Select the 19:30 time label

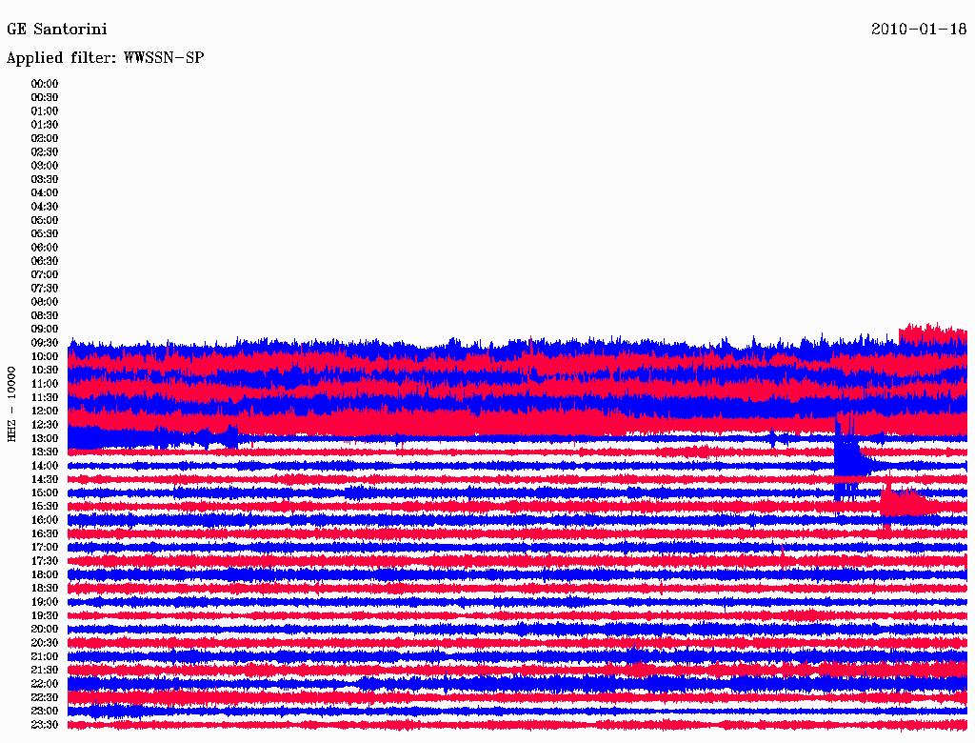click(x=44, y=616)
